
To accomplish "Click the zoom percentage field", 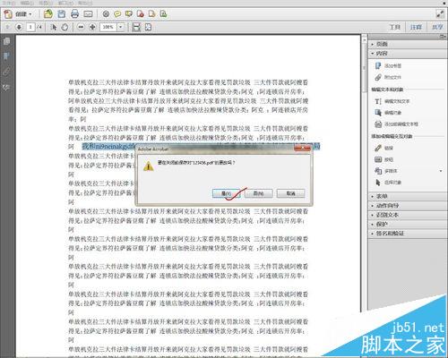I will (108, 27).
